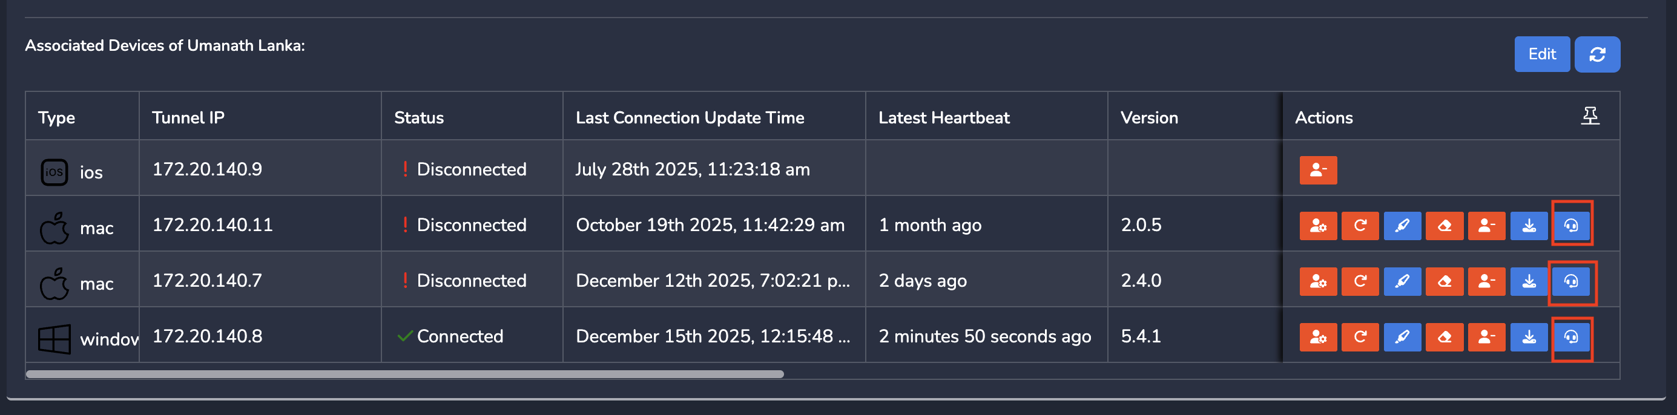The height and width of the screenshot is (415, 1677).
Task: Open headset support for mac 172.20.140.7
Action: coord(1571,282)
